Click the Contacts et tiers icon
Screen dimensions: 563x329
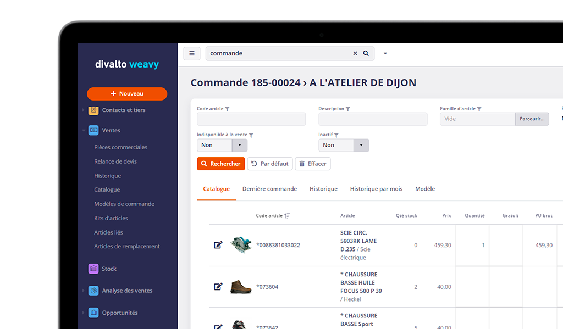(x=93, y=110)
